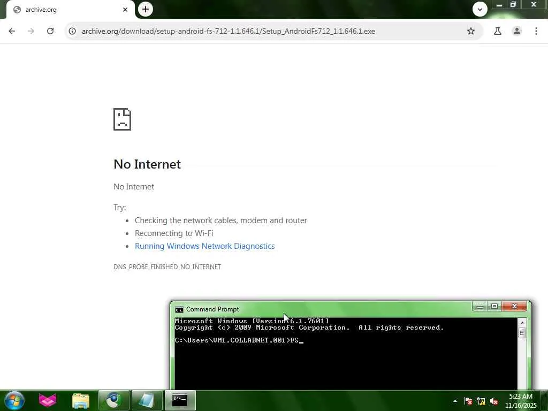Open network status tray icon

[x=481, y=401]
